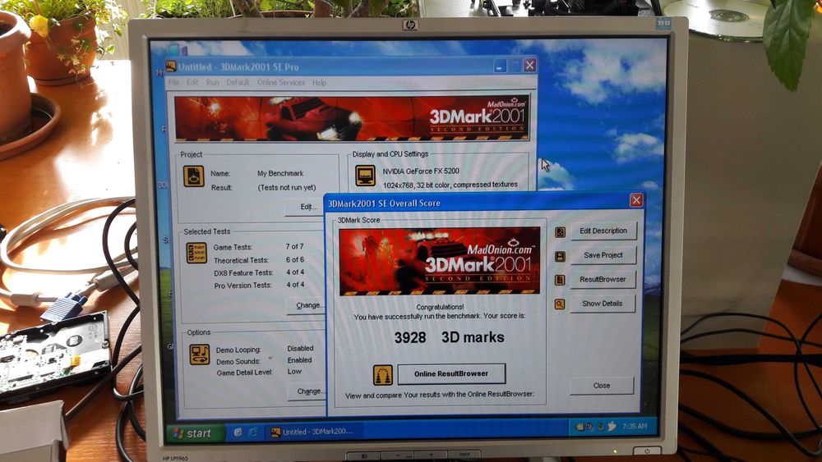Click the My Benchmark project name
This screenshot has height=462, width=822.
click(x=280, y=173)
